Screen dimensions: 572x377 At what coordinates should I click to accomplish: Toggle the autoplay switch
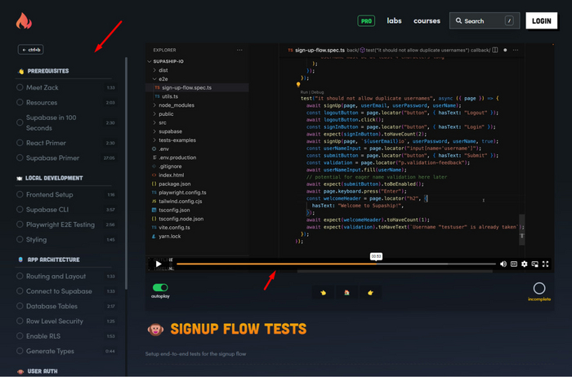click(160, 287)
